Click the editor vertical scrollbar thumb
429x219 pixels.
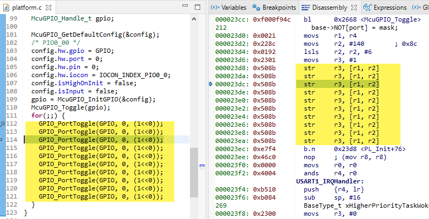(x=194, y=173)
